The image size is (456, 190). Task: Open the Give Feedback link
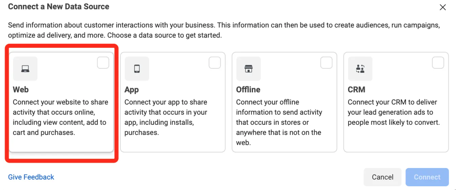point(31,177)
